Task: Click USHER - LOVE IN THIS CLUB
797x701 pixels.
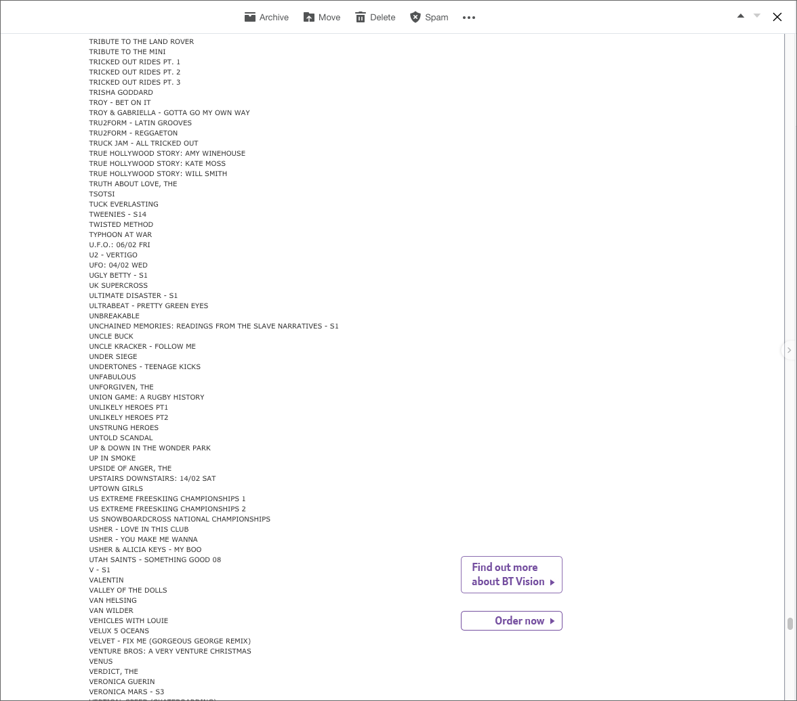Action: (x=139, y=530)
